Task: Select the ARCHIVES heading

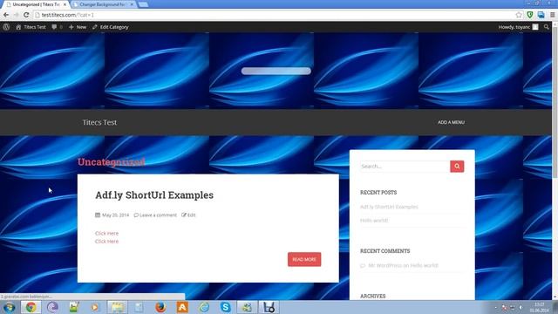Action: point(372,297)
